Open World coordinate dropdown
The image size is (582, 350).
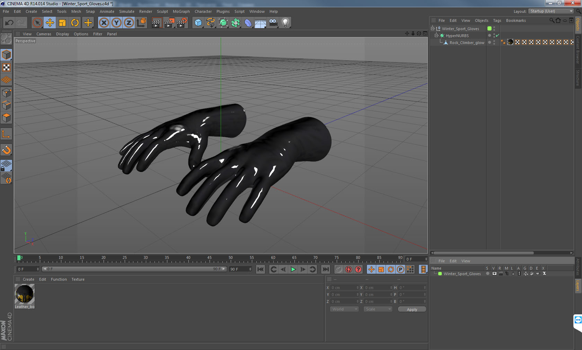coord(344,309)
